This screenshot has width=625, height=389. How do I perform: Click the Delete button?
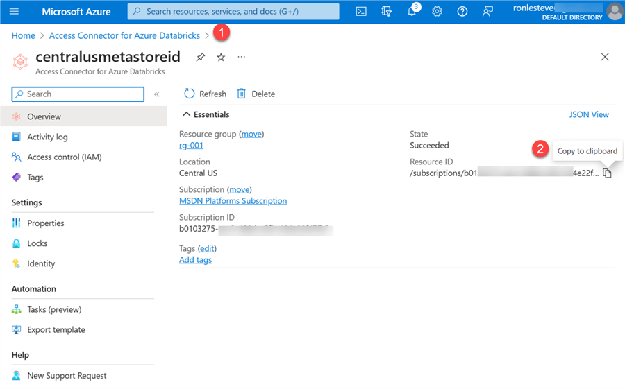pos(256,94)
